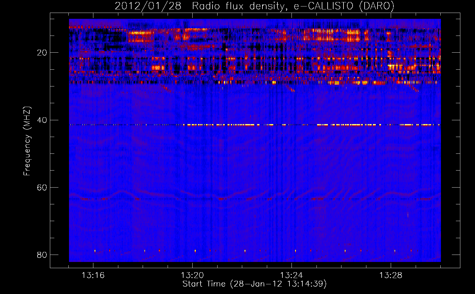Click the frequency tick label 20
This screenshot has height=294, width=475.
(42, 53)
